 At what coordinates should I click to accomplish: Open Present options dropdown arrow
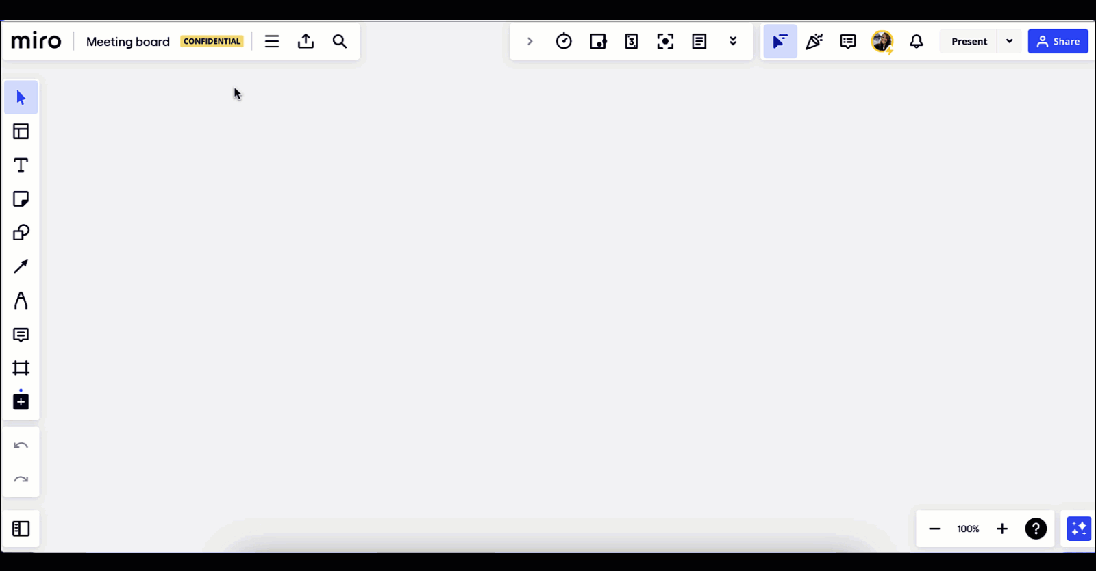tap(1009, 41)
